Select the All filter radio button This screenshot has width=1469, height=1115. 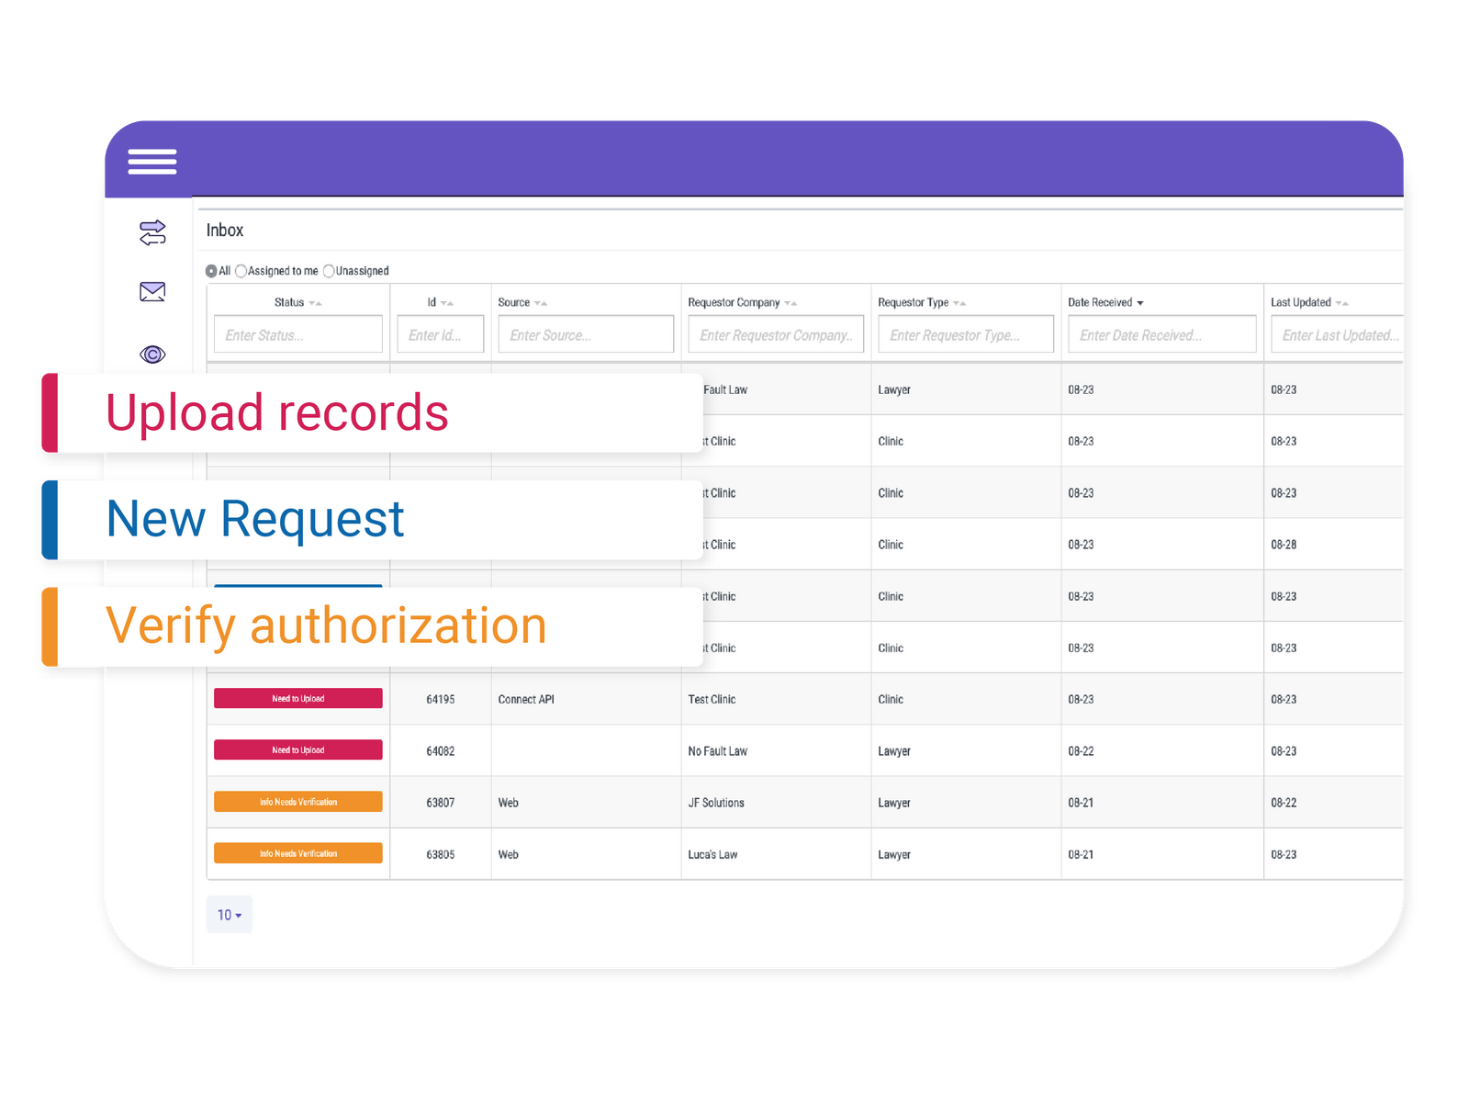[x=212, y=270]
